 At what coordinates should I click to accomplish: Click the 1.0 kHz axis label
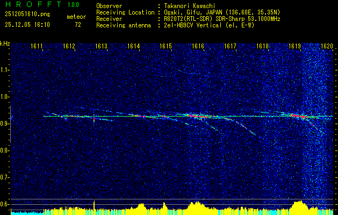[x=4, y=97]
